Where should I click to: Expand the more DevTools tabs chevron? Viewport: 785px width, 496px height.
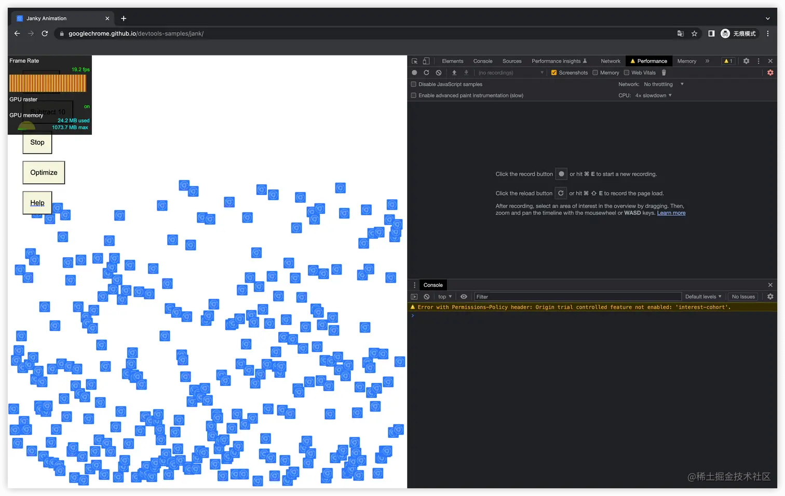(707, 61)
